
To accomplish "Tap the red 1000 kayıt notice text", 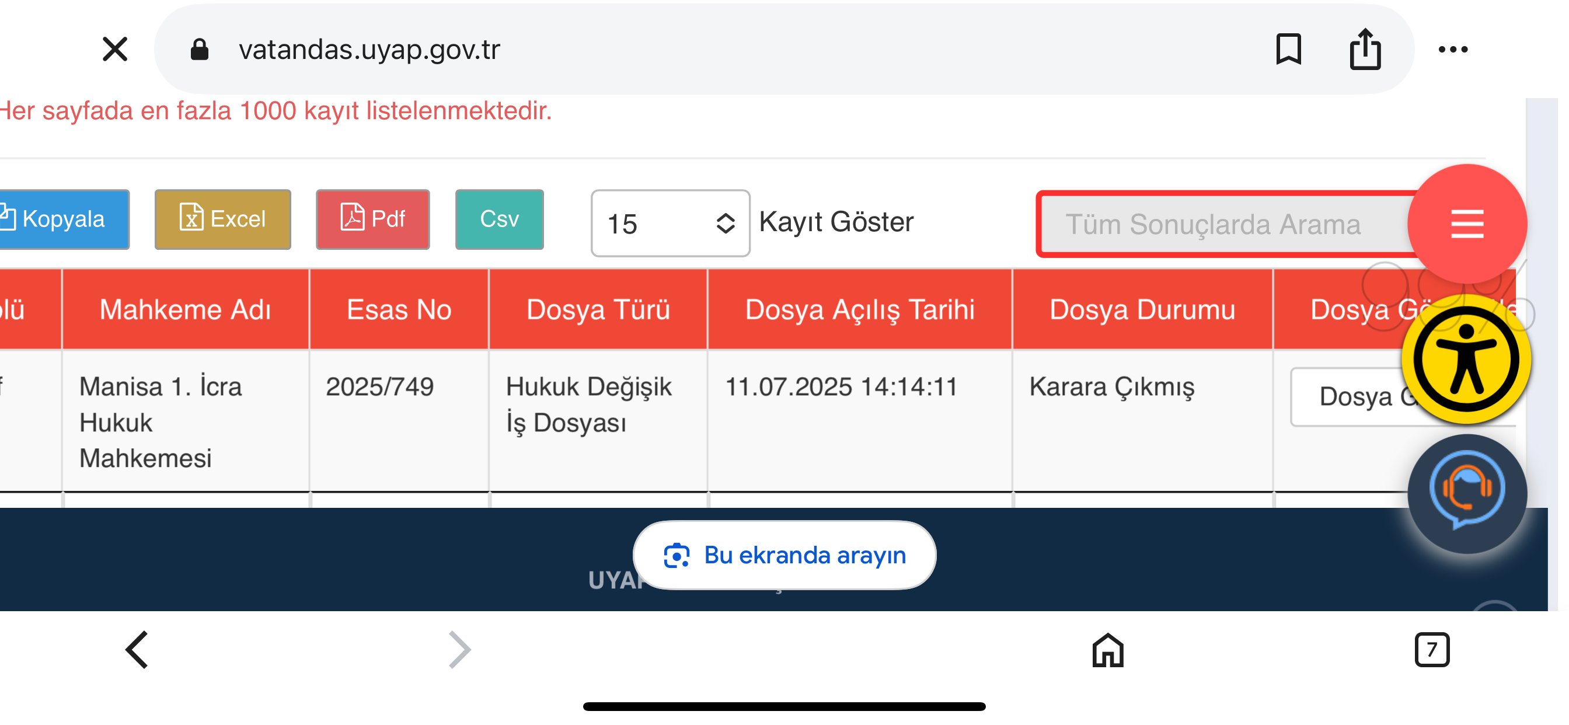I will point(276,111).
